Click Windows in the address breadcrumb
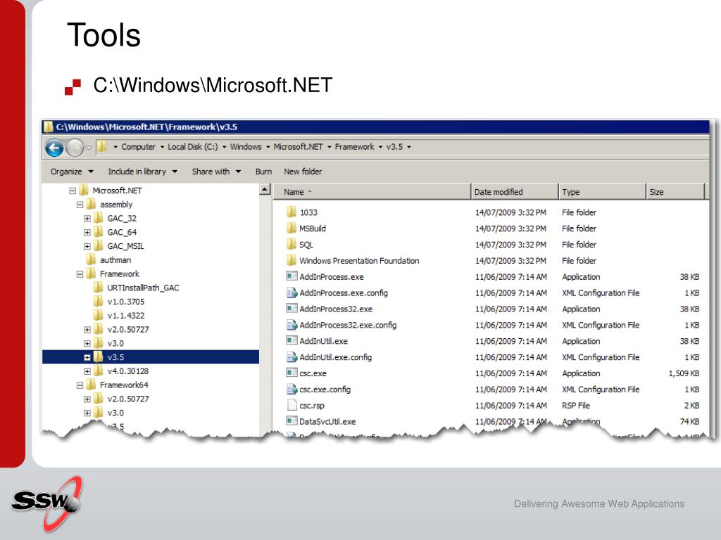Image resolution: width=721 pixels, height=540 pixels. [x=246, y=146]
